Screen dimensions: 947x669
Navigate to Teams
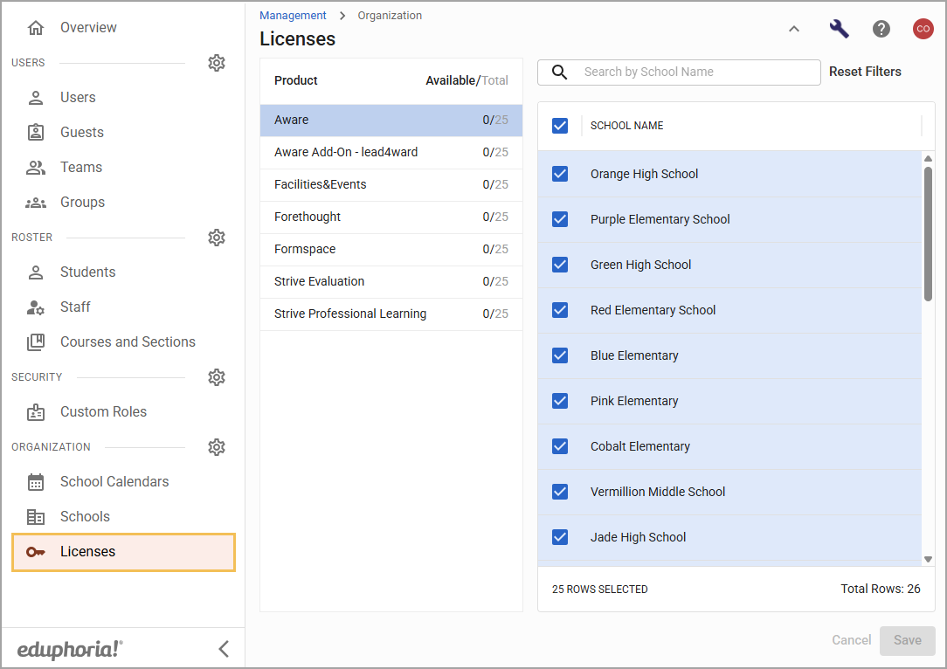point(81,168)
